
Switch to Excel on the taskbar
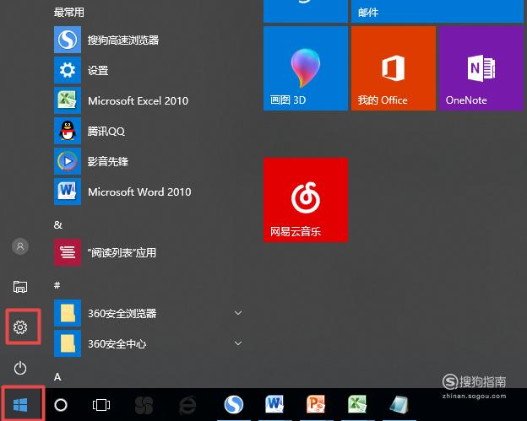(x=357, y=404)
